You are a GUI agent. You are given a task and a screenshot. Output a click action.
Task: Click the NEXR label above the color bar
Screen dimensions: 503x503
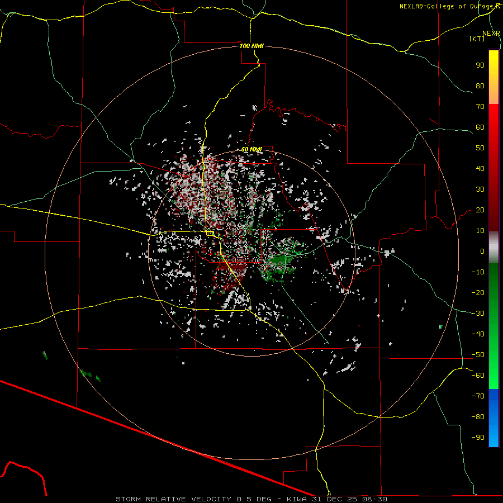(x=491, y=34)
